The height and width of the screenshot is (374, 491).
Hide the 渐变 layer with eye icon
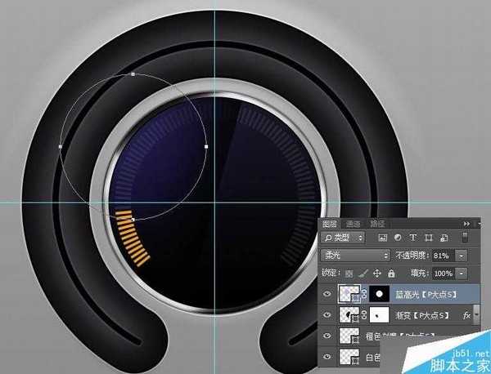click(327, 314)
